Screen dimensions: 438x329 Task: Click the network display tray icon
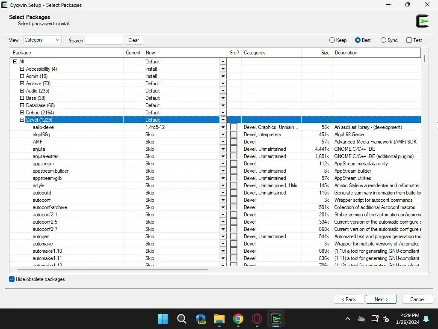pos(375,319)
